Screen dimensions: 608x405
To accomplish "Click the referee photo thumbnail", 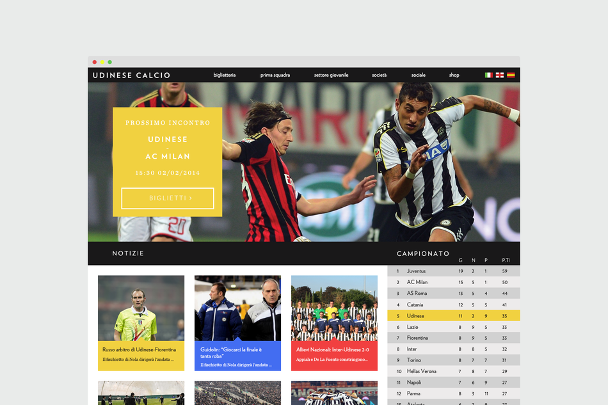I will coord(141,308).
